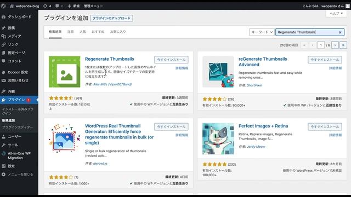
Task: Open the webpanda user account menu
Action: (x=326, y=6)
